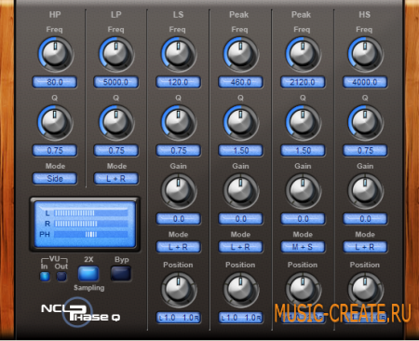
Task: Click the HS Freq knob
Action: tap(365, 54)
